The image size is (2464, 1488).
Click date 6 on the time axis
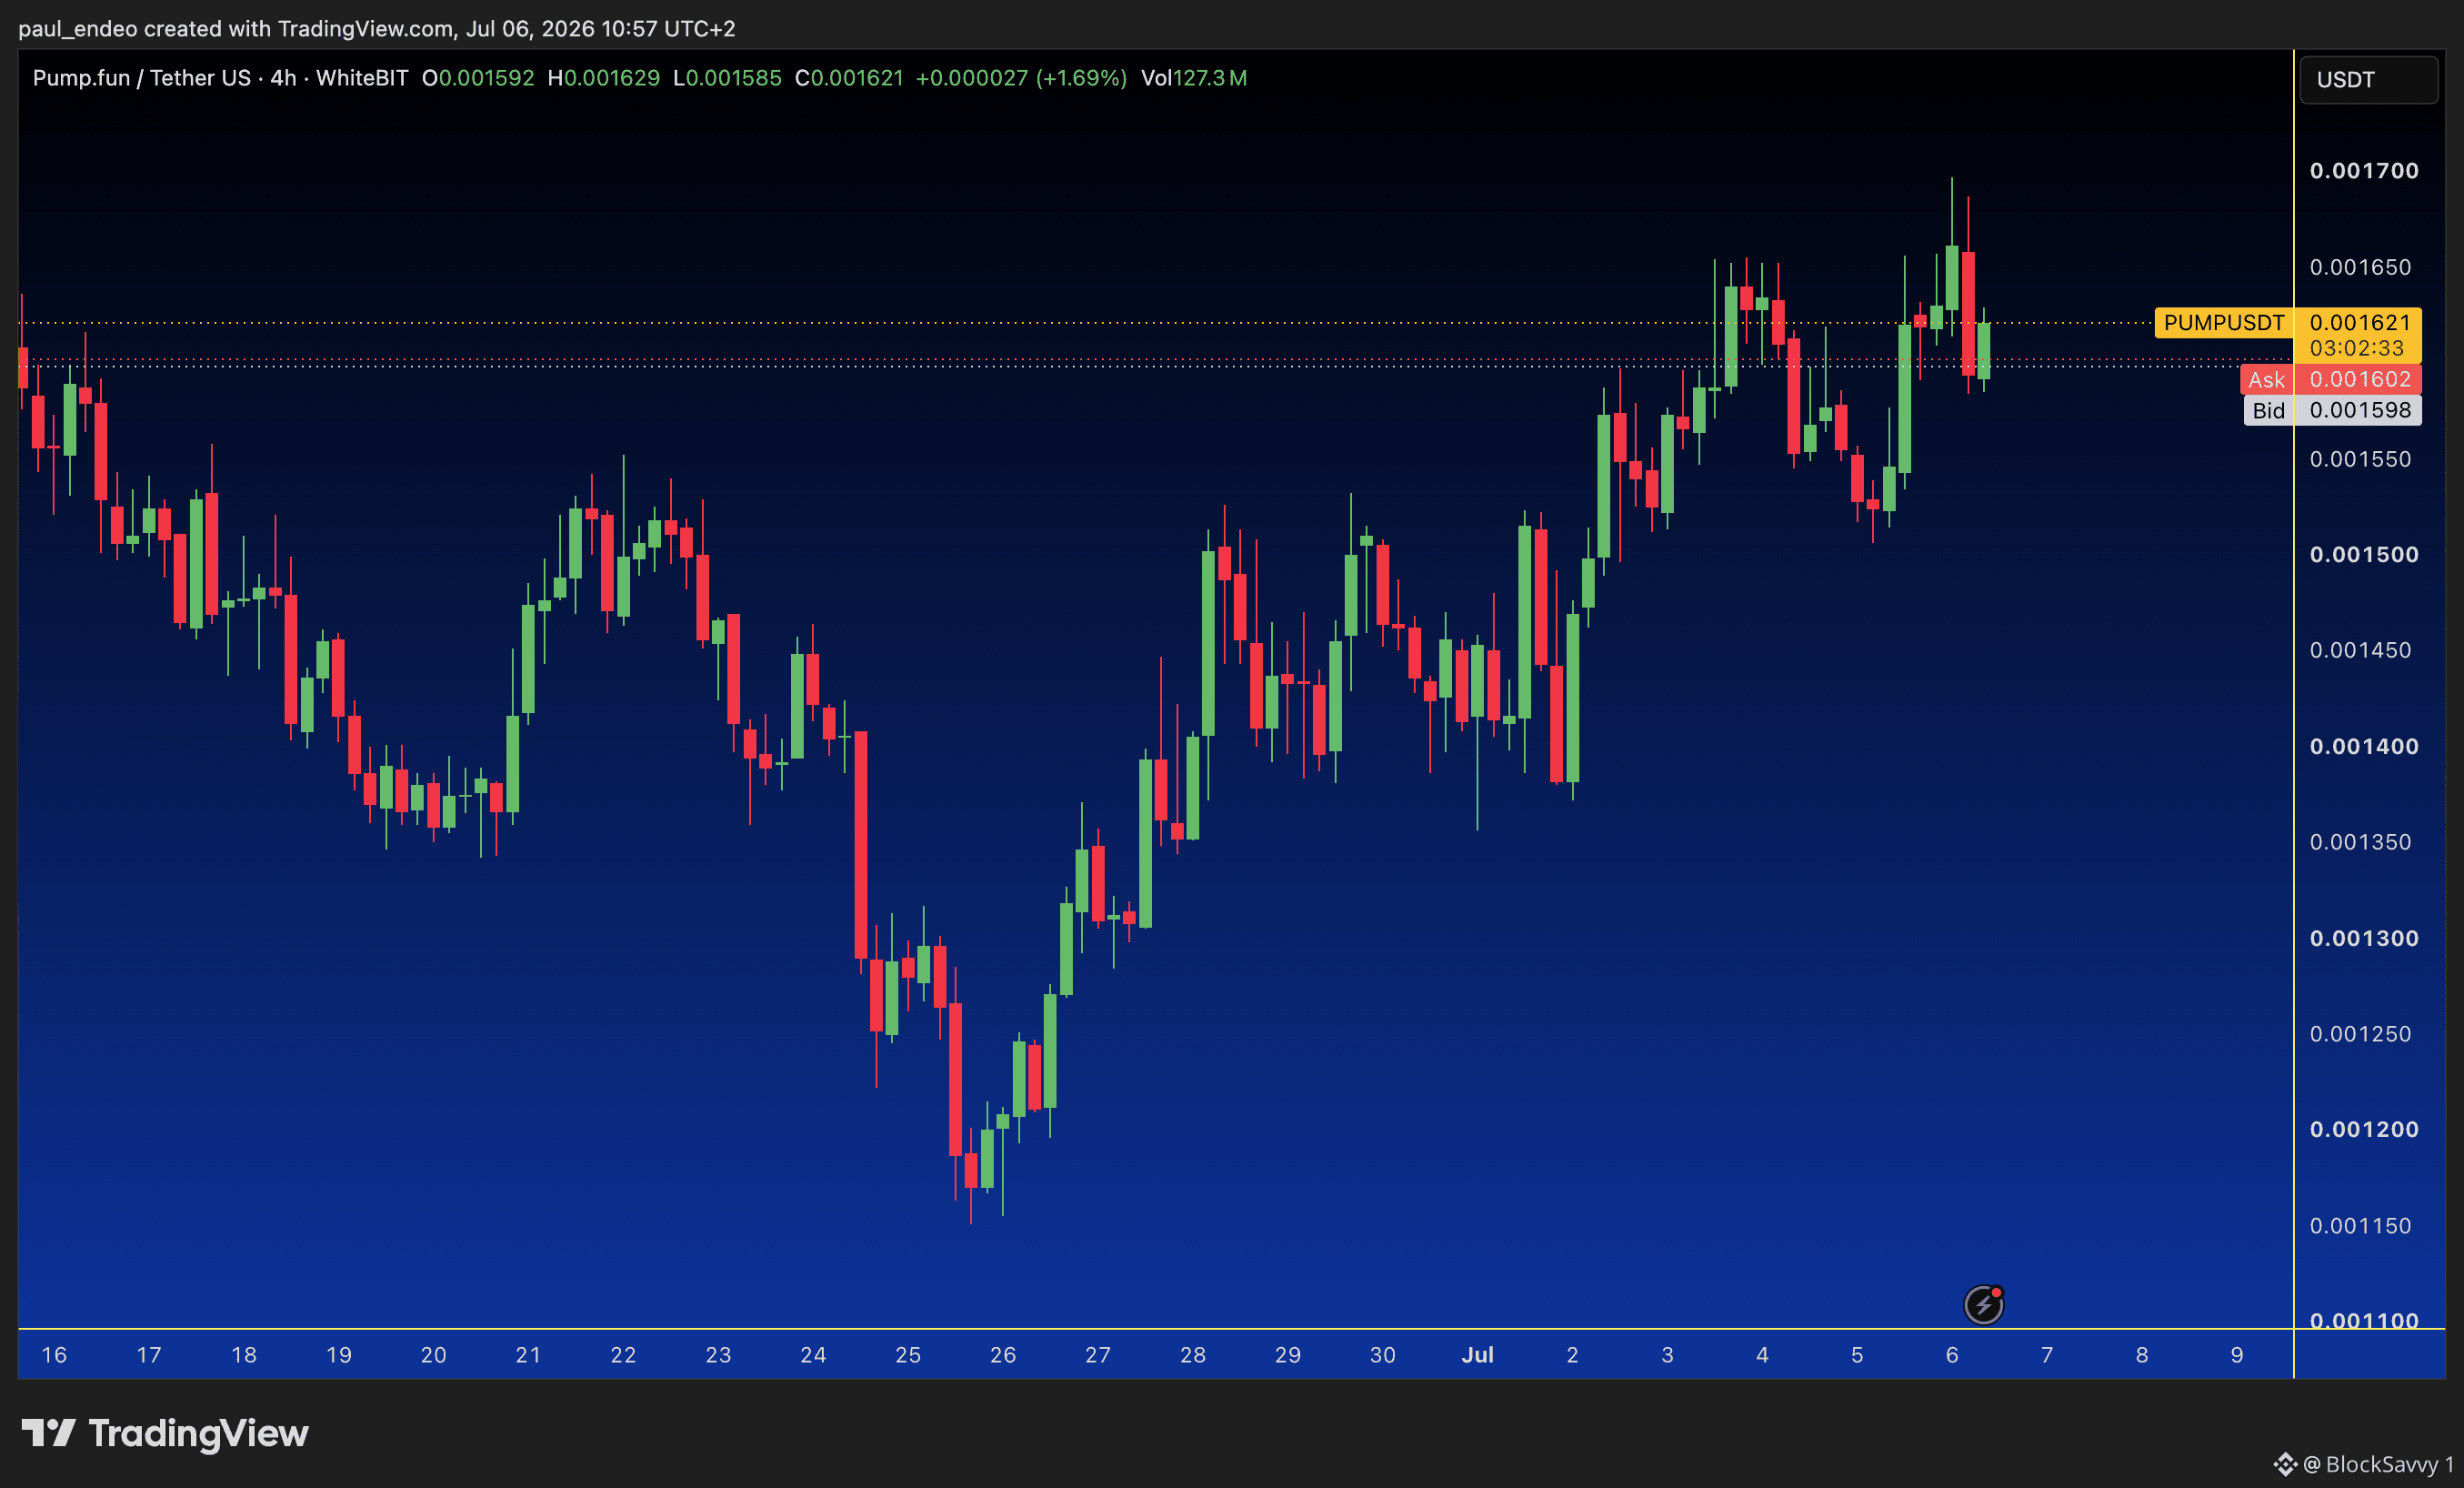[1952, 1355]
